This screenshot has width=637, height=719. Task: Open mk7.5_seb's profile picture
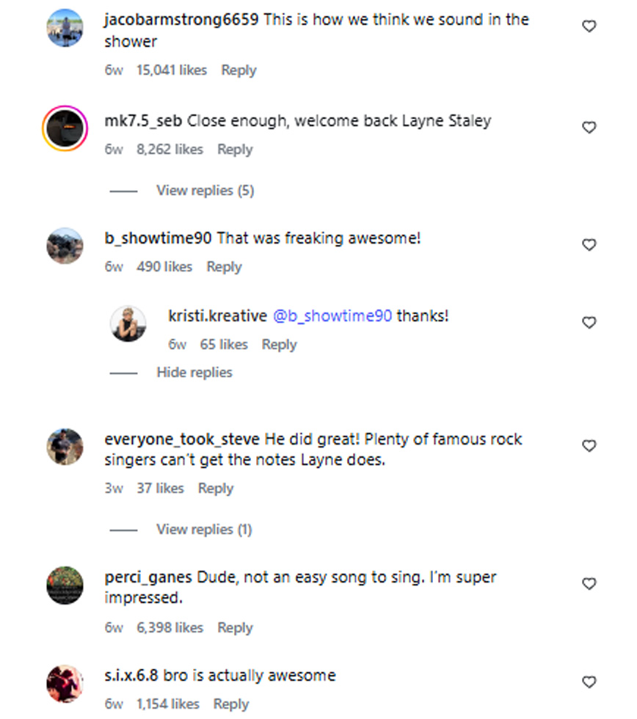[x=65, y=126]
